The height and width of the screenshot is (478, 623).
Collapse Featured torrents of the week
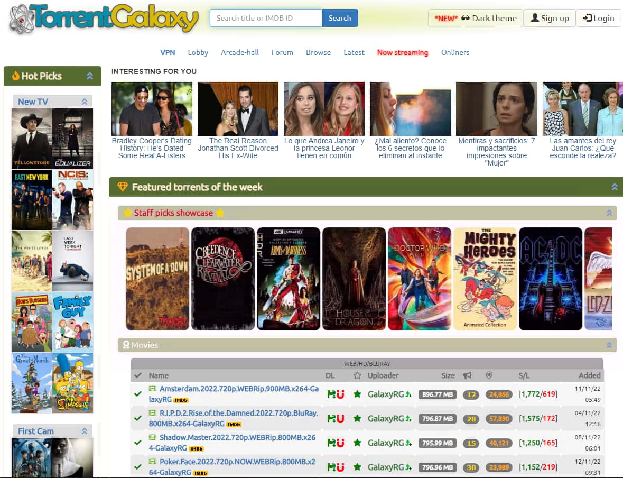(x=614, y=187)
